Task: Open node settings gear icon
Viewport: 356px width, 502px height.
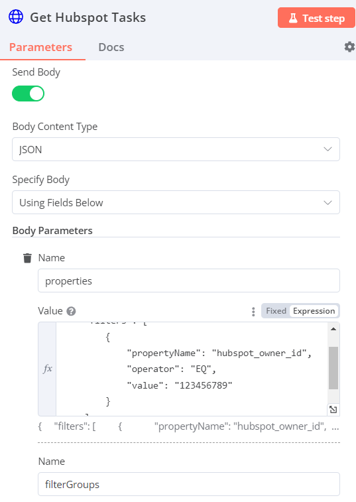Action: (349, 47)
